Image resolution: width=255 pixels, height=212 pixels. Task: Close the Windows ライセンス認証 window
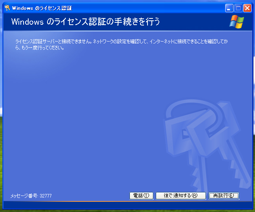pyautogui.click(x=247, y=8)
